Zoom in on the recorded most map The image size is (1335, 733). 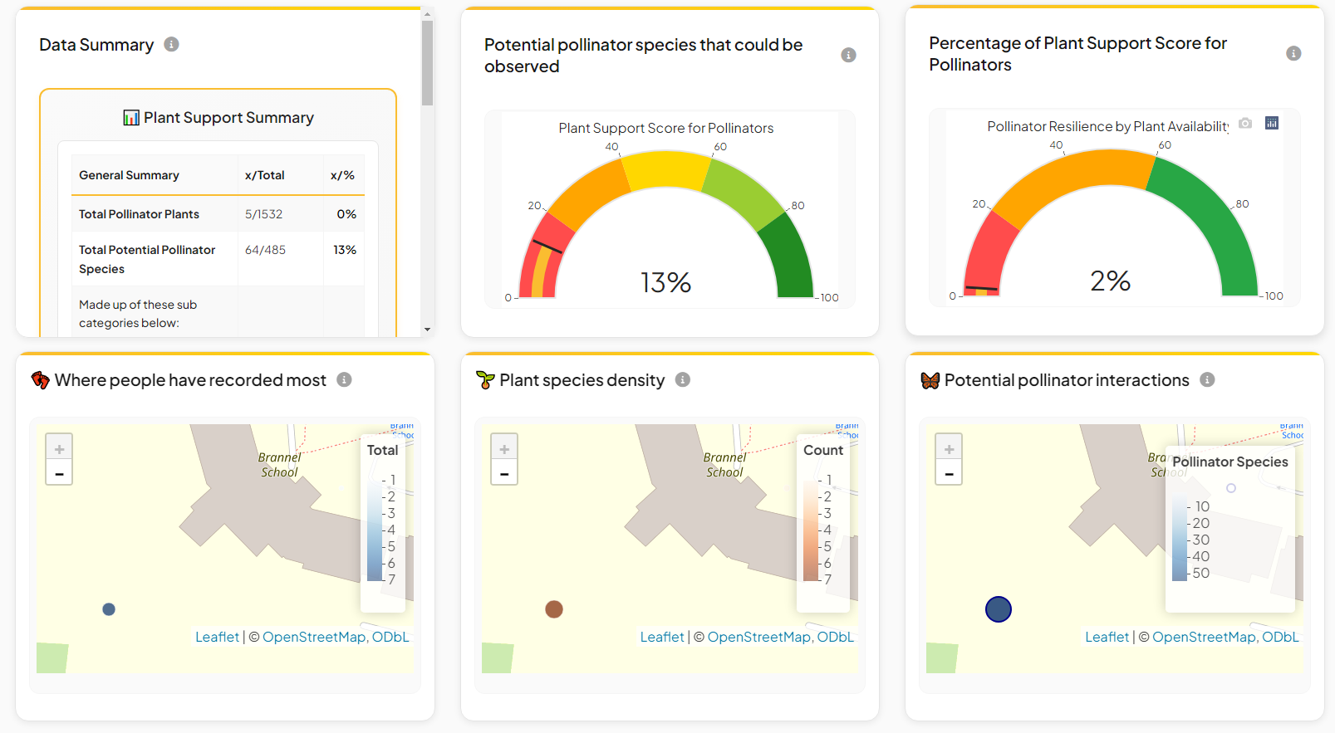(x=59, y=448)
